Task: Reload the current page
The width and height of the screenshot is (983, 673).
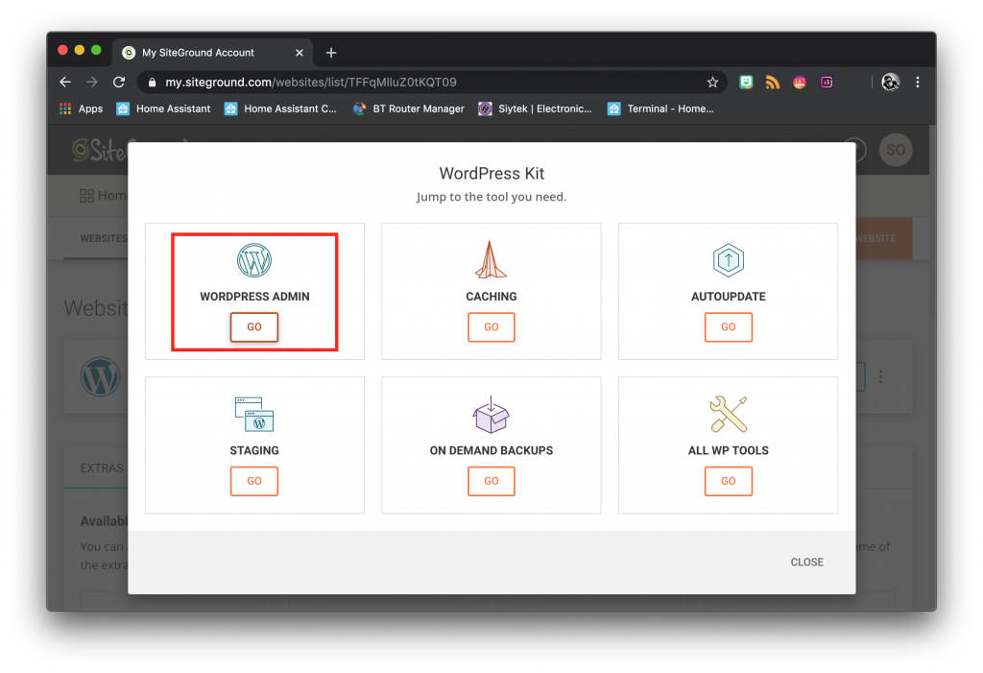Action: pos(119,83)
